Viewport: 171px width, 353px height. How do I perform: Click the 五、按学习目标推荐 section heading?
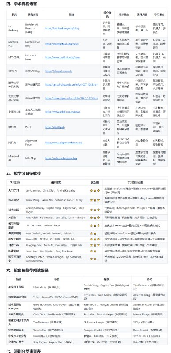(x=23, y=173)
